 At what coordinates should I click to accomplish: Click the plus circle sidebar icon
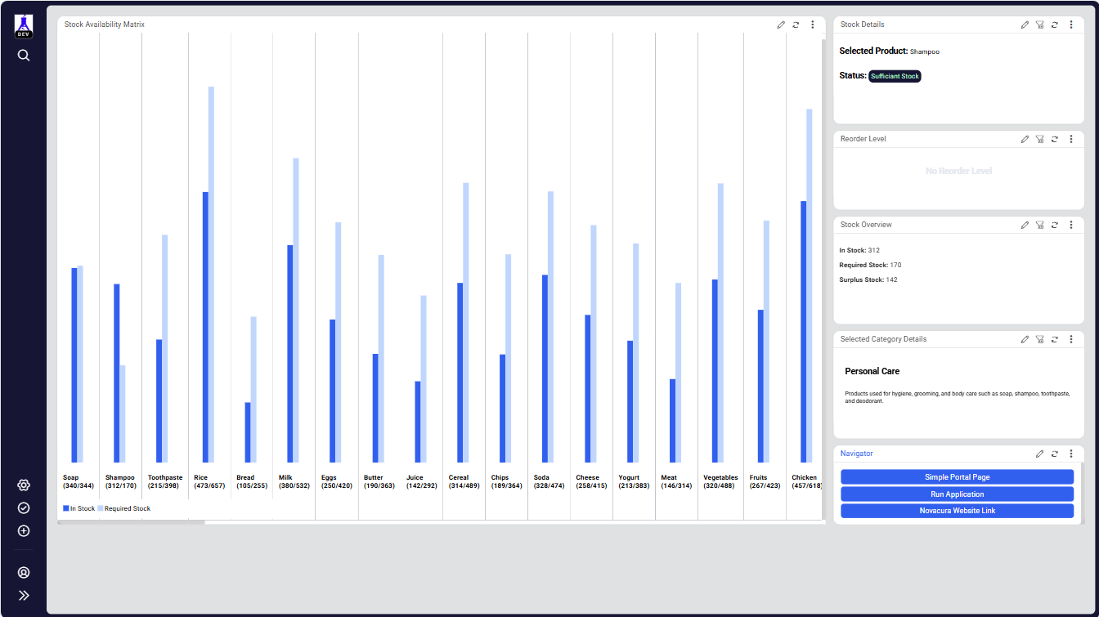point(24,531)
